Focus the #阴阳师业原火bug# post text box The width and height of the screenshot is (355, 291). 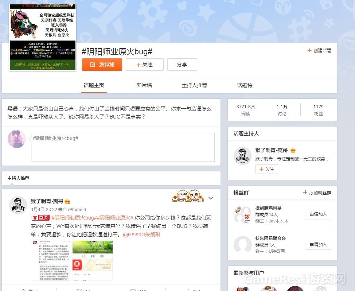click(123, 147)
